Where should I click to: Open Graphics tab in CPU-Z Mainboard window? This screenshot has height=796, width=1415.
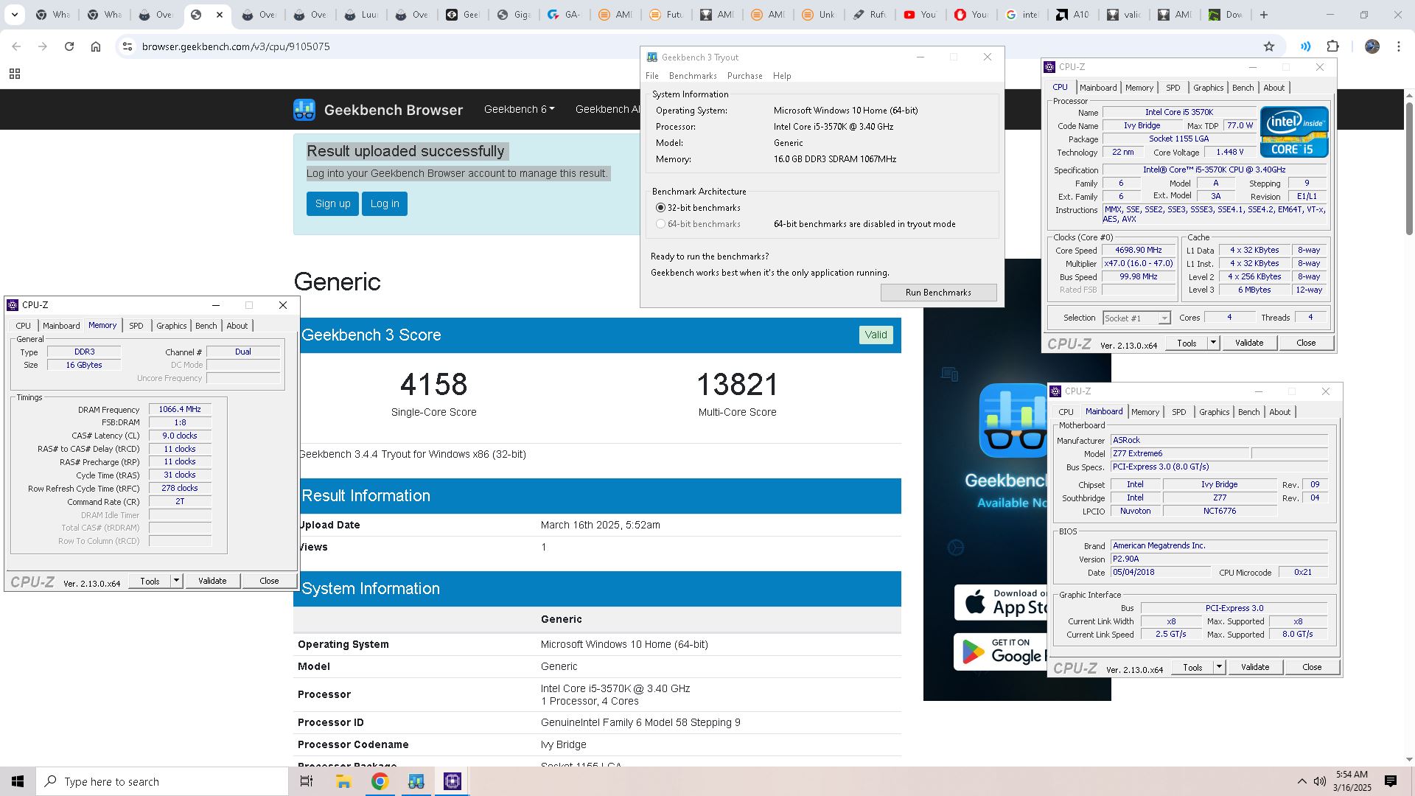click(1214, 412)
